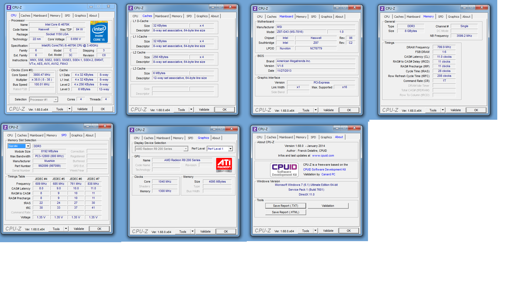Image resolution: width=515 pixels, height=290 pixels.
Task: Follow the Canard PC validation link
Action: click(x=328, y=175)
